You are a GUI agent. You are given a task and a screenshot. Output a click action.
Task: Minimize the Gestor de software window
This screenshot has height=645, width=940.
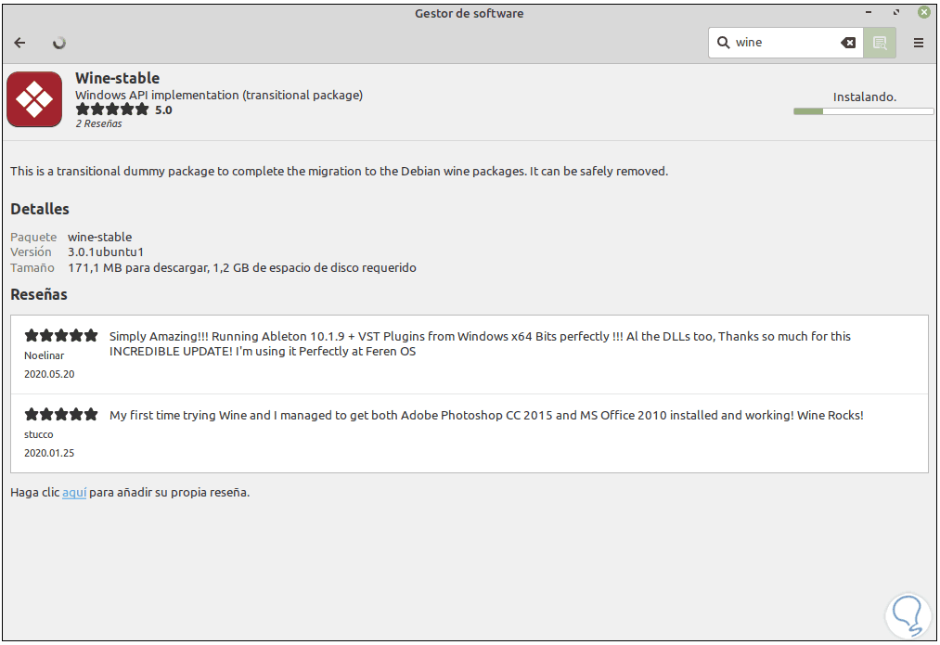(869, 13)
